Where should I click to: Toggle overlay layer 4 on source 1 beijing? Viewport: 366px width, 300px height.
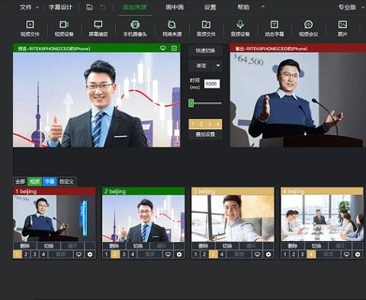coord(43,254)
